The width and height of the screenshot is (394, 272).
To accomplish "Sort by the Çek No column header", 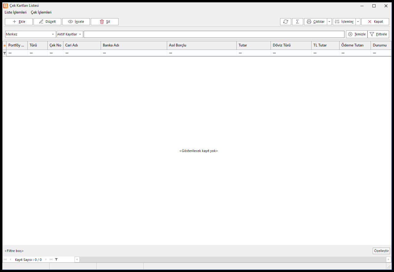I will click(55, 45).
